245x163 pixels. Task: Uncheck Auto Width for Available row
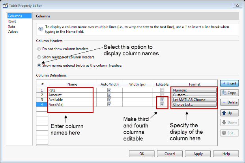109,100
